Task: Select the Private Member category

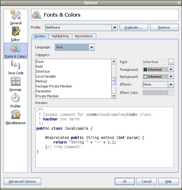Action: 73,96
